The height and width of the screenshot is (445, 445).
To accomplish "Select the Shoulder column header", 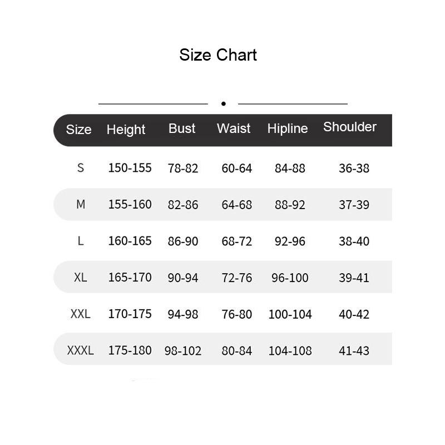I will point(350,127).
